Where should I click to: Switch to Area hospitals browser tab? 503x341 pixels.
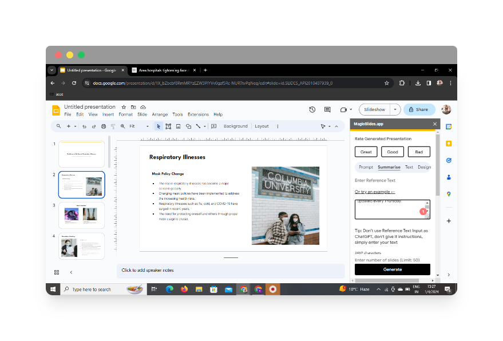[x=164, y=70]
